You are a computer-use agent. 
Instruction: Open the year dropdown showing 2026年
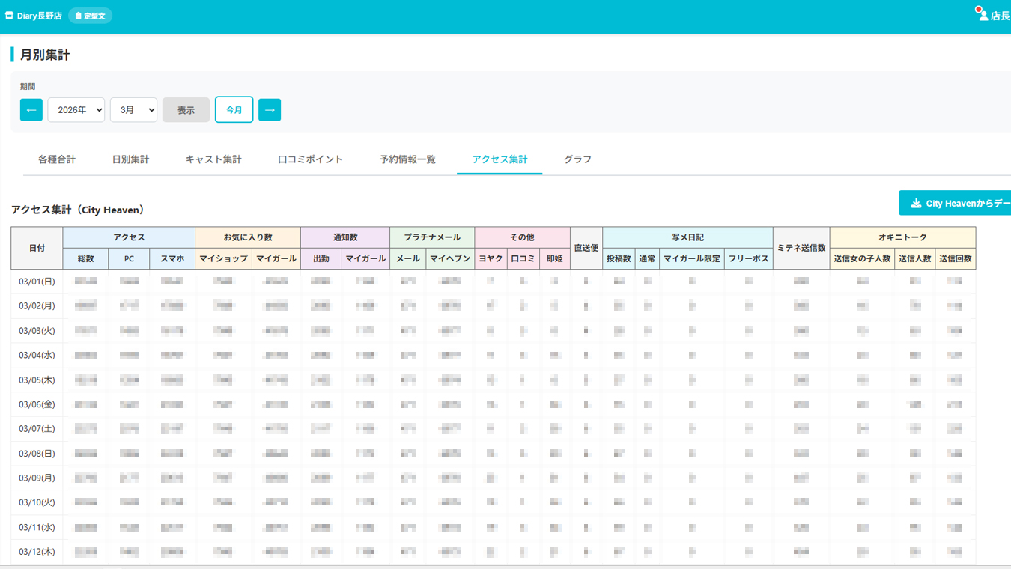click(x=76, y=110)
